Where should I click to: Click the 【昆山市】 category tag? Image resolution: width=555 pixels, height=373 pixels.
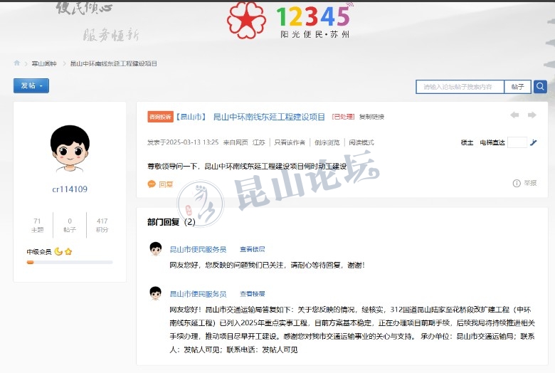pos(191,117)
